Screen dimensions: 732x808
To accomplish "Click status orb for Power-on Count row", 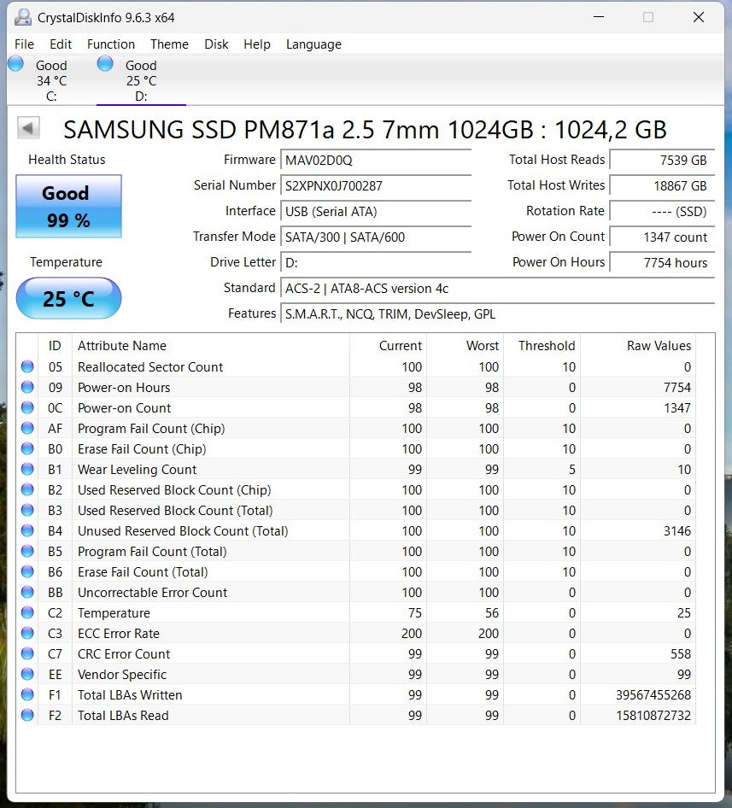I will click(x=27, y=407).
